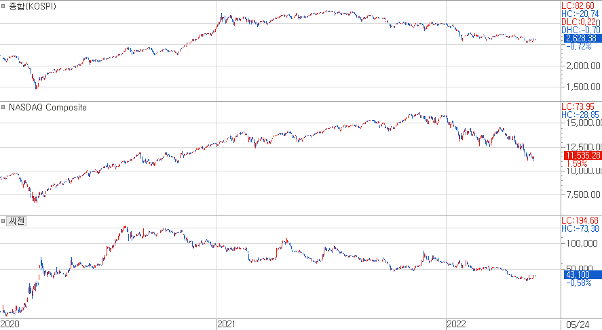Click the NASDAQ Composite chart title label

[48, 107]
